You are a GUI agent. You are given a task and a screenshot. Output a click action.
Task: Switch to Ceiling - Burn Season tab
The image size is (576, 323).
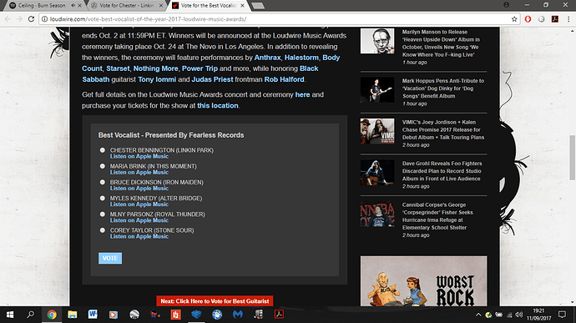pos(42,6)
